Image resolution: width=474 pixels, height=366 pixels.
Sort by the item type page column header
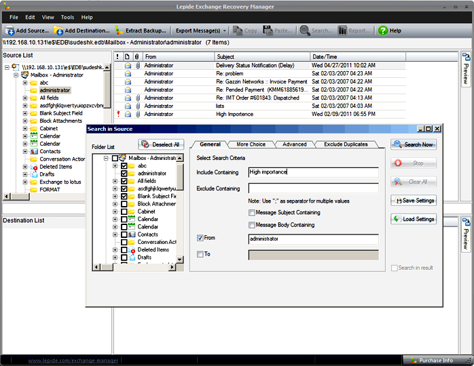(x=128, y=57)
